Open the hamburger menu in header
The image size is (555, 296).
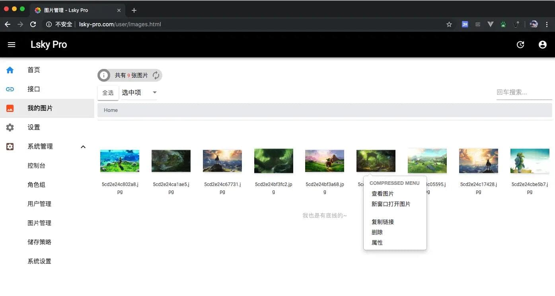(12, 45)
